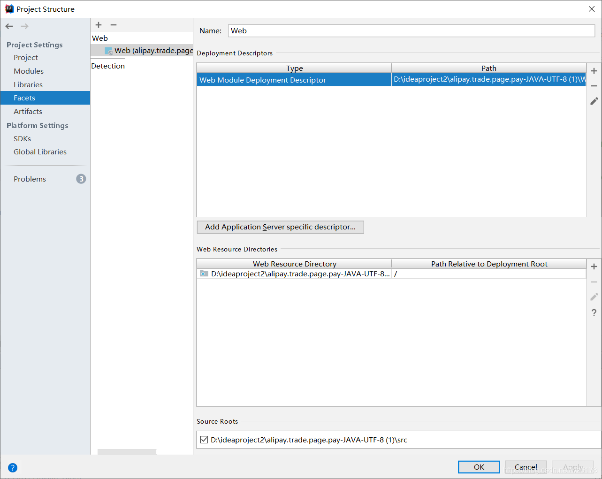Open Global Libraries settings

click(x=40, y=152)
